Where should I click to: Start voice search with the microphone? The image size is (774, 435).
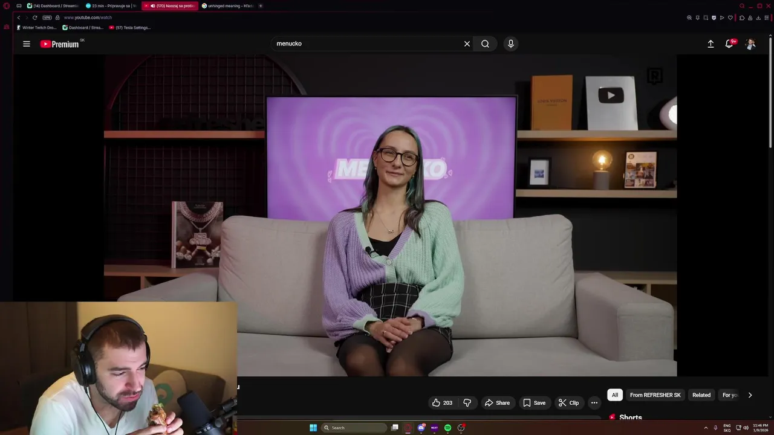click(x=511, y=43)
